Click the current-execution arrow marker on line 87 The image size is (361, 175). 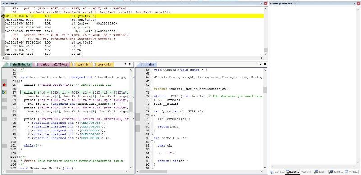5,92
